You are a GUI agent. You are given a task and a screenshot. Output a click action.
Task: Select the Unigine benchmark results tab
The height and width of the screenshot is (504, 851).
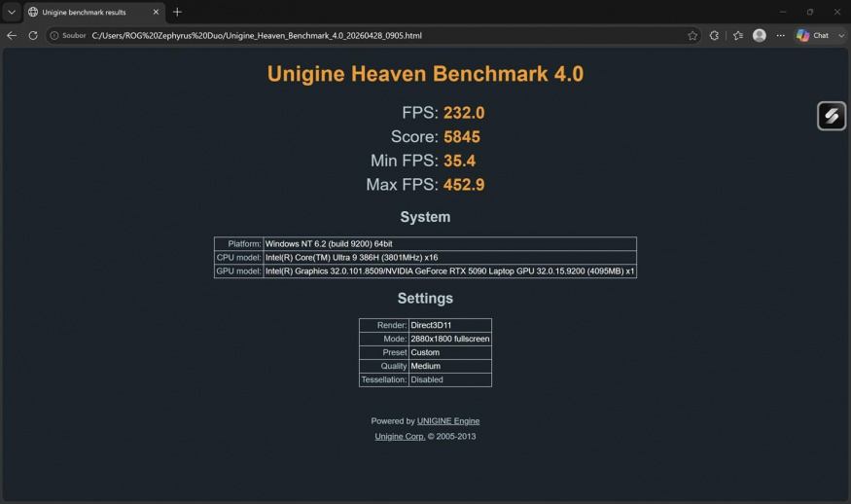94,12
